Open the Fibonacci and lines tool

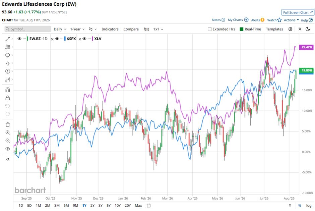tap(8, 47)
